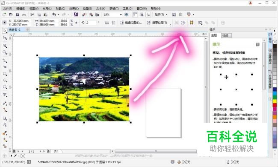Open the 贴齐(T) snap-to dropdown
This screenshot has width=278, height=167.
(161, 14)
